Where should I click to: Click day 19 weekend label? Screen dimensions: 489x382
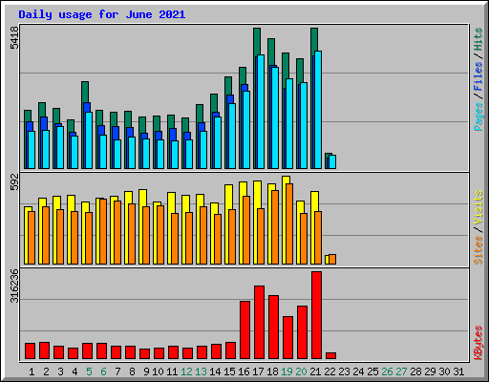287,371
